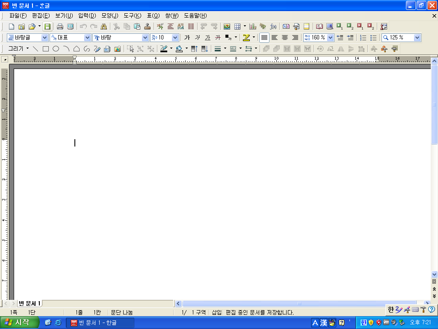Open the equation editor f(x) icon
This screenshot has width=438, height=329.
(273, 27)
